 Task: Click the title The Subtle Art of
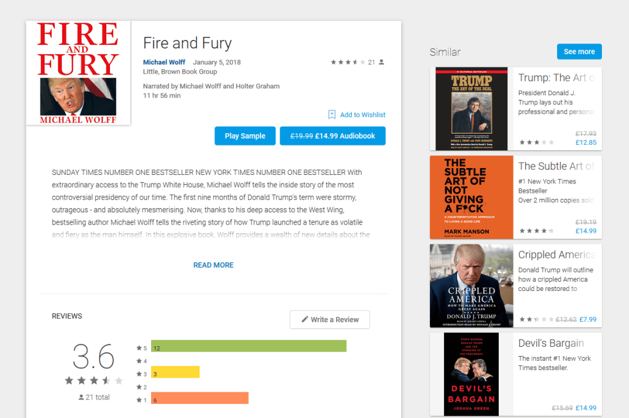(x=557, y=166)
